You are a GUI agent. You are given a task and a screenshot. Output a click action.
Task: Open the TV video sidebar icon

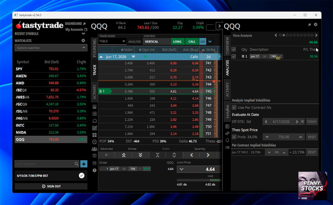pos(95,121)
